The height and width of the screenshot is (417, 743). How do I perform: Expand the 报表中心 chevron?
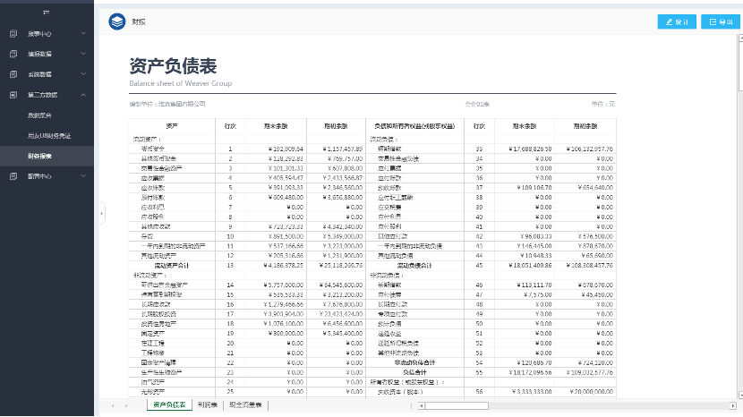(83, 34)
